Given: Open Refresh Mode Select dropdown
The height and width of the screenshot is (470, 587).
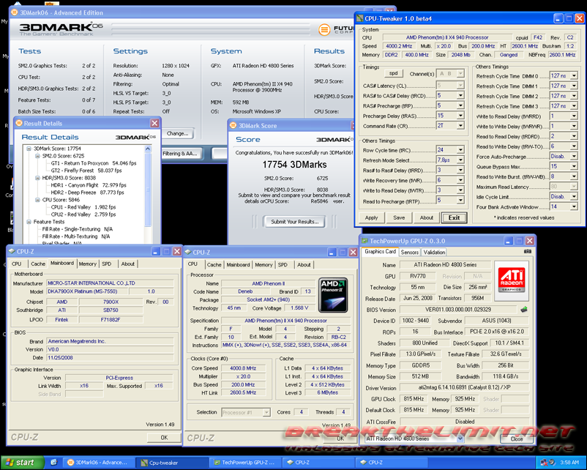Looking at the screenshot, I should coord(460,160).
